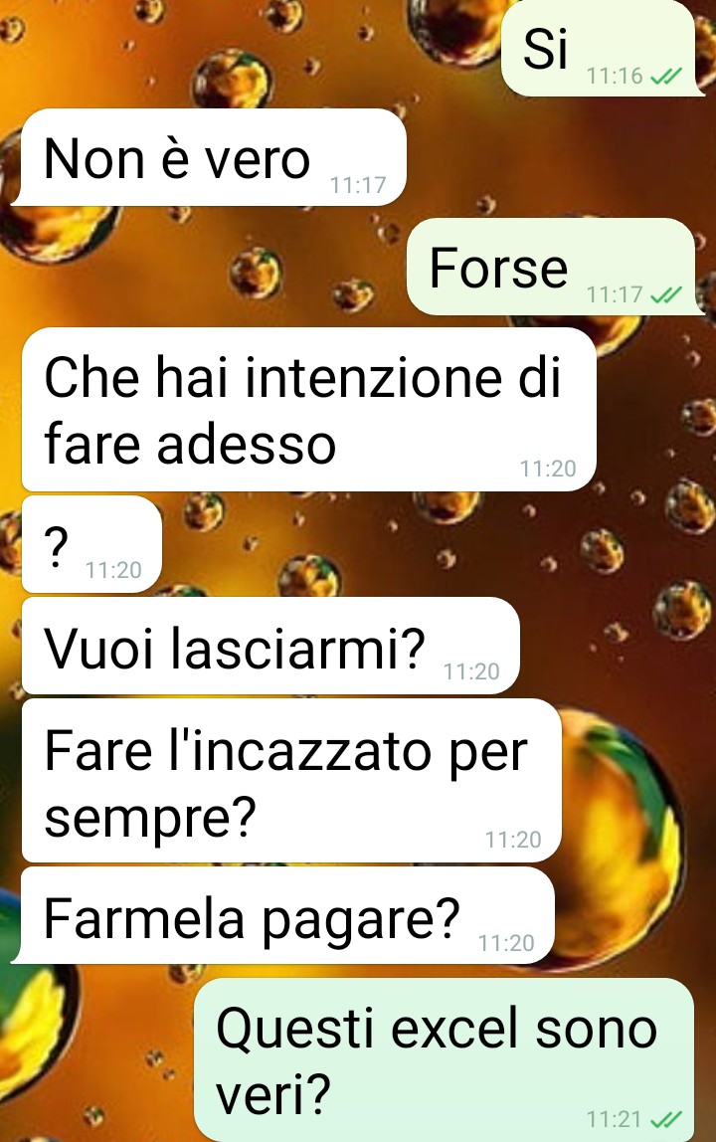The width and height of the screenshot is (716, 1142).
Task: Select the 'Si' sent message bubble
Action: coord(599,48)
